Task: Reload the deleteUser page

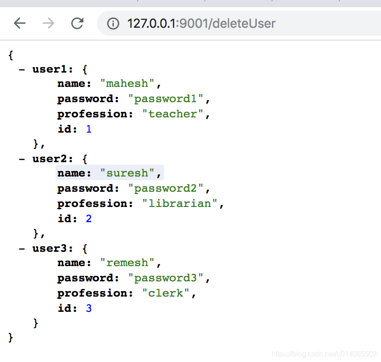Action: coord(77,23)
